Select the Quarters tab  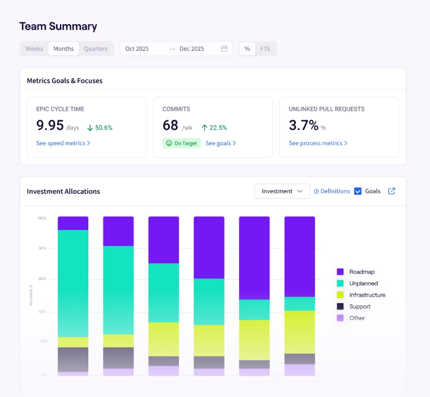(x=96, y=49)
